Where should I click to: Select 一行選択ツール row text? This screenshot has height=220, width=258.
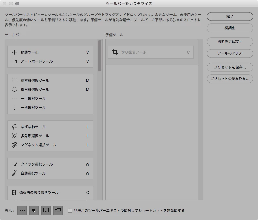tap(33, 99)
